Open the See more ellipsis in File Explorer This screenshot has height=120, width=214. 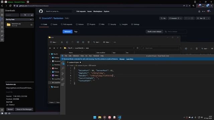[x=115, y=42]
